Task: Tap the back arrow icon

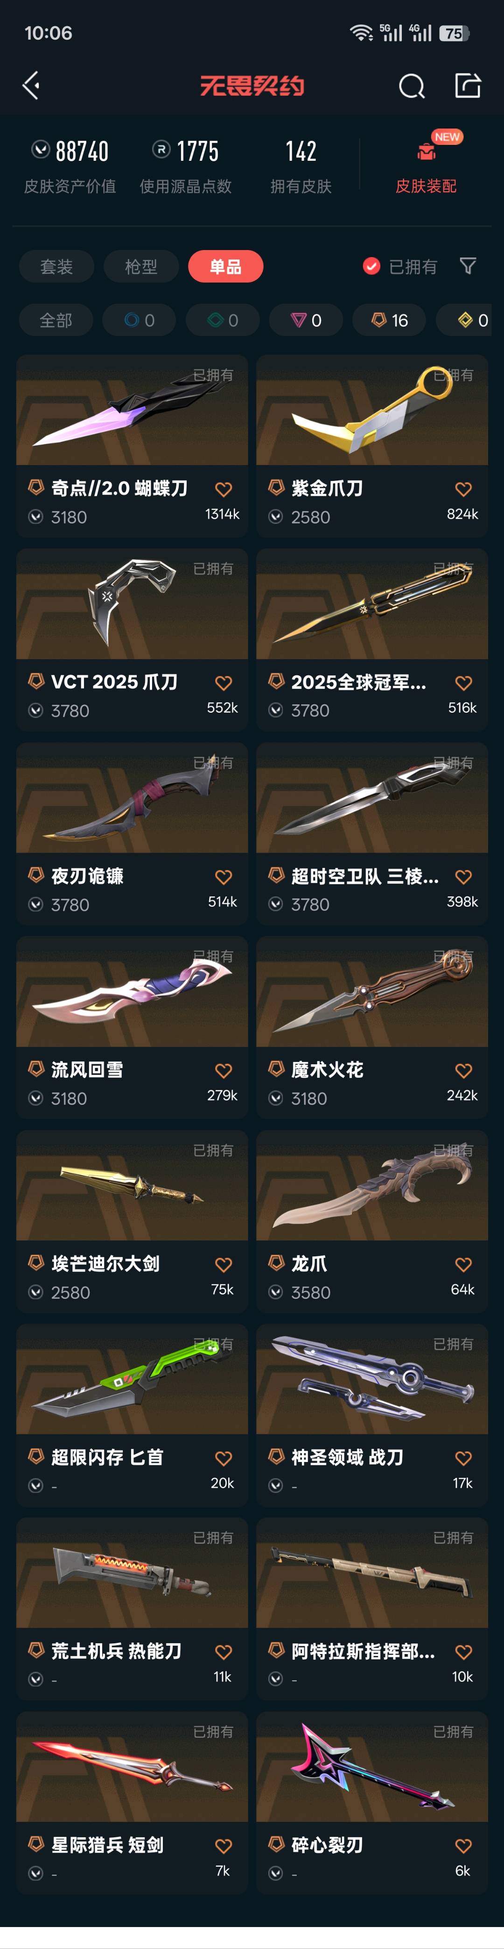Action: click(x=31, y=86)
